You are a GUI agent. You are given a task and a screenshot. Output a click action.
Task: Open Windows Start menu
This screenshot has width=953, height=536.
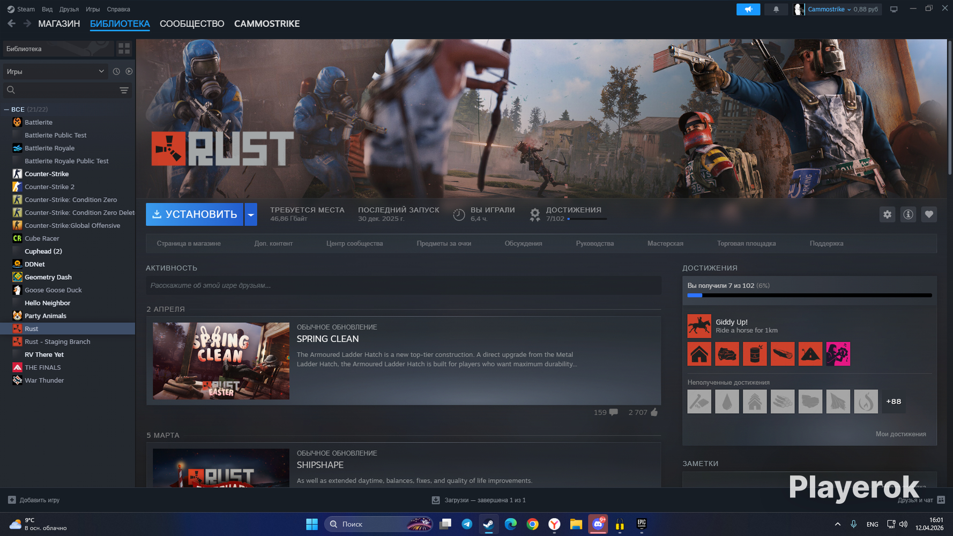coord(311,524)
